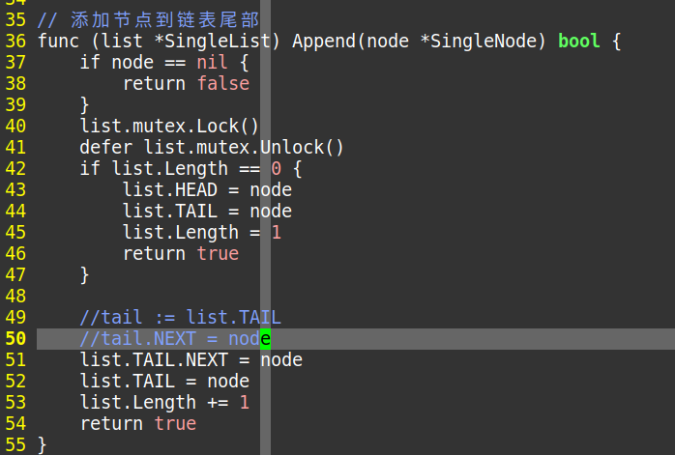Click the nil keyword on line 37

pyautogui.click(x=212, y=63)
